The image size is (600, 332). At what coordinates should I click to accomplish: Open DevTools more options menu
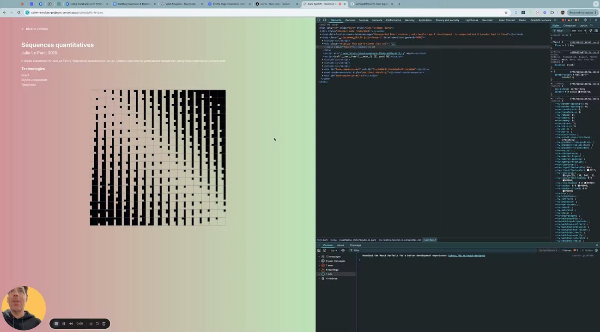click(x=591, y=20)
